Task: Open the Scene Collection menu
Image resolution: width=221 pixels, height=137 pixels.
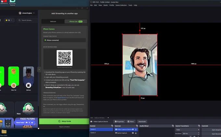Action: (x=121, y=5)
